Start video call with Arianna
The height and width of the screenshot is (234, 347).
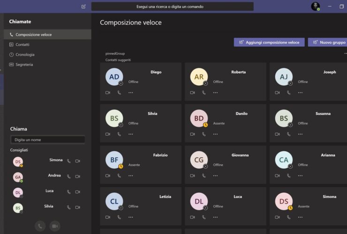277,175
